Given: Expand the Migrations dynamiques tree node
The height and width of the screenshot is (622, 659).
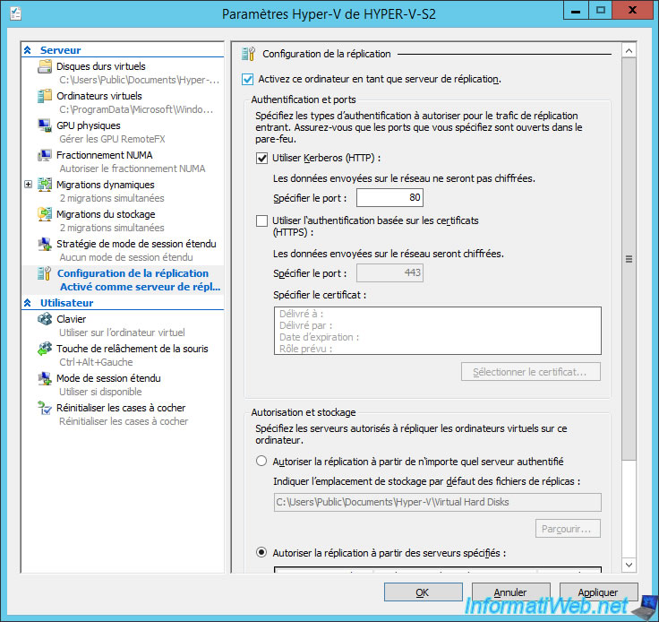Looking at the screenshot, I should (x=28, y=186).
